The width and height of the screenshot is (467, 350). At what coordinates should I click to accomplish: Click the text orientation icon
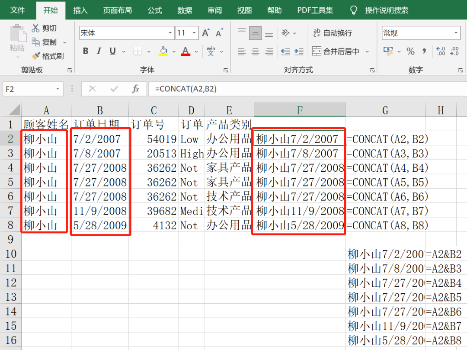point(286,33)
